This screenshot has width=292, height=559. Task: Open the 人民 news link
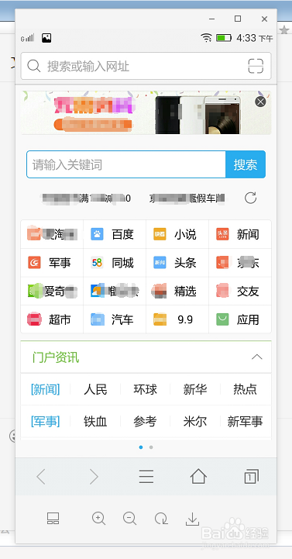95,389
